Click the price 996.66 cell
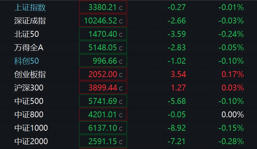 [x=103, y=61]
